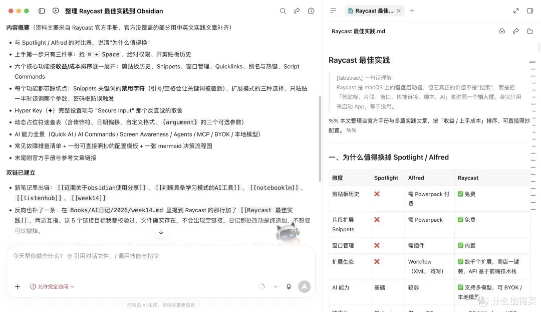Click the chat panel scrollbar

pos(320,138)
